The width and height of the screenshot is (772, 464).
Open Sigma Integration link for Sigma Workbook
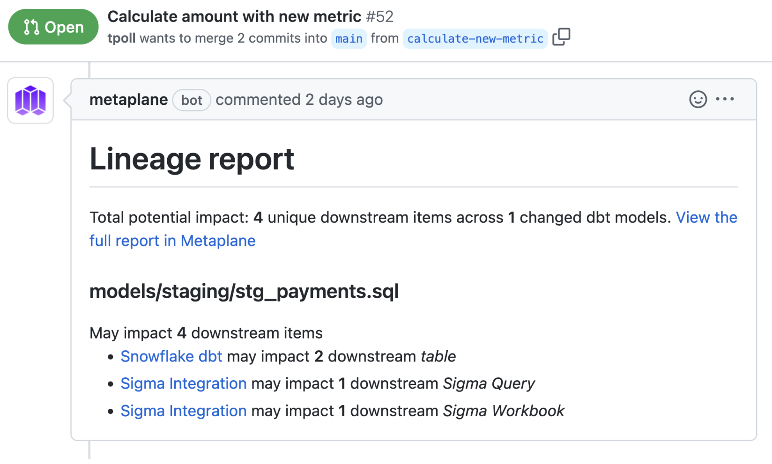coord(183,411)
